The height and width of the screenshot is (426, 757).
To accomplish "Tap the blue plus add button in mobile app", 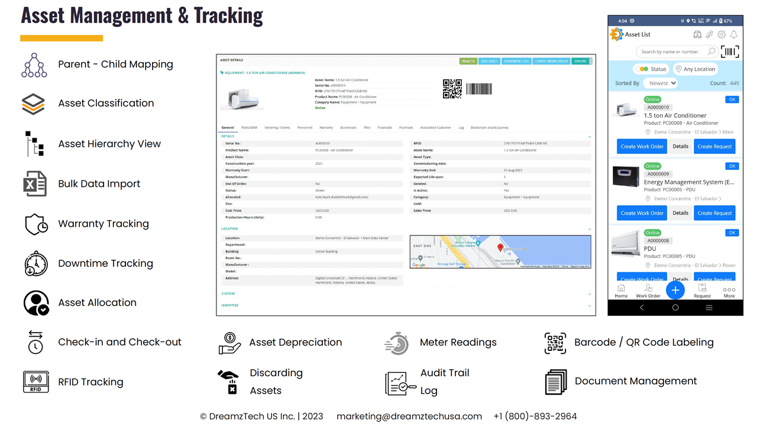I will 675,290.
